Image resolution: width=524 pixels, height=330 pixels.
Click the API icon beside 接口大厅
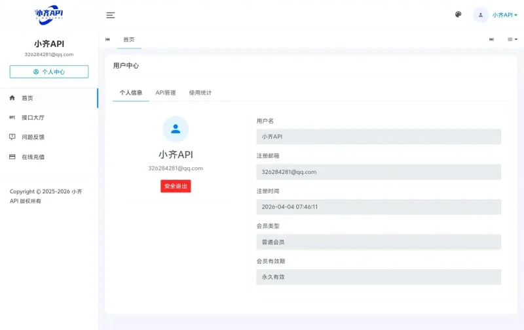[x=12, y=118]
